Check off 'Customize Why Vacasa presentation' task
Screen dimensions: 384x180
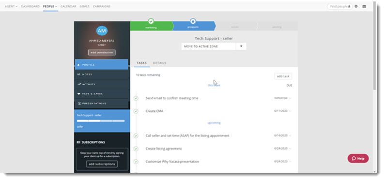click(x=136, y=162)
